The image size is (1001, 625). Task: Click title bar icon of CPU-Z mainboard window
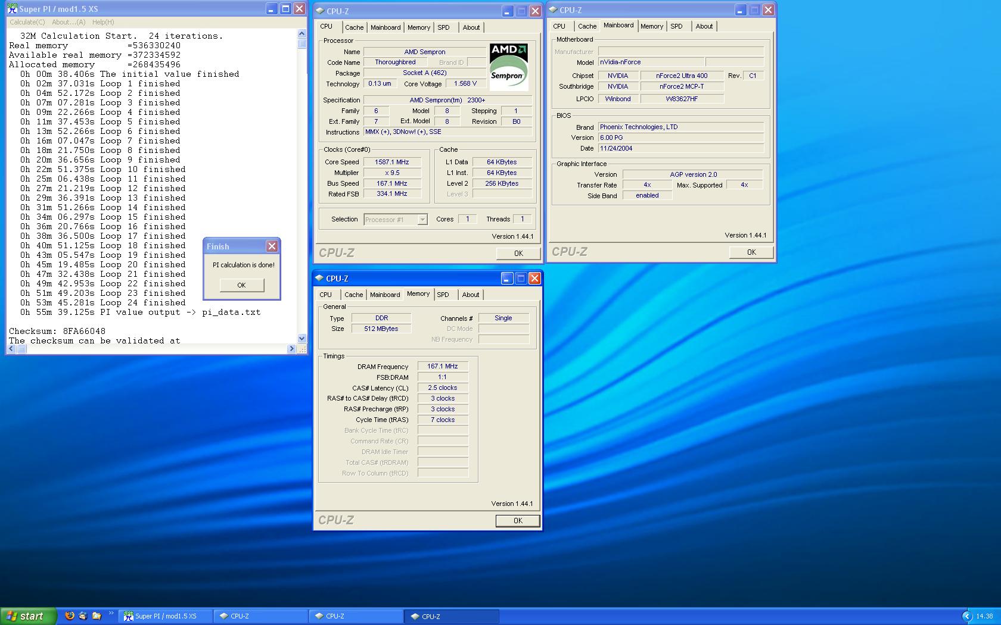point(552,10)
